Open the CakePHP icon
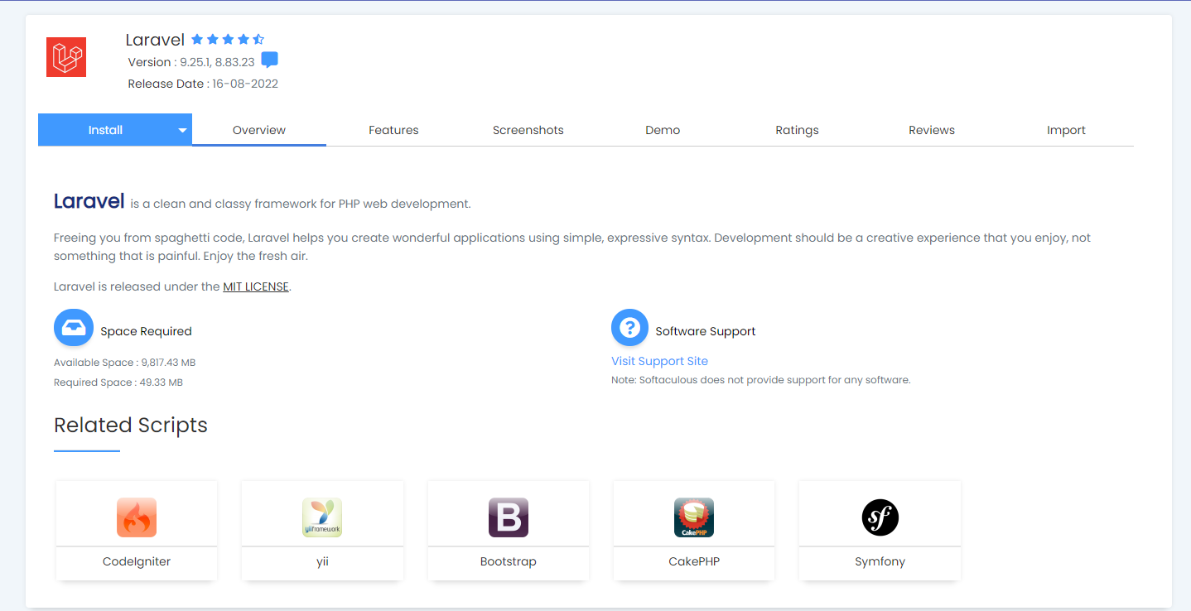This screenshot has width=1191, height=611. click(694, 517)
